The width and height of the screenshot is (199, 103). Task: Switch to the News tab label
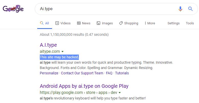pos(86,23)
